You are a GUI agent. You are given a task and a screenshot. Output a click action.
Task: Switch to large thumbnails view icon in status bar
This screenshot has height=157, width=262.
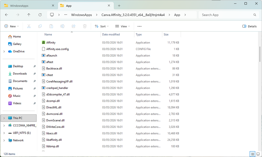tap(258, 154)
